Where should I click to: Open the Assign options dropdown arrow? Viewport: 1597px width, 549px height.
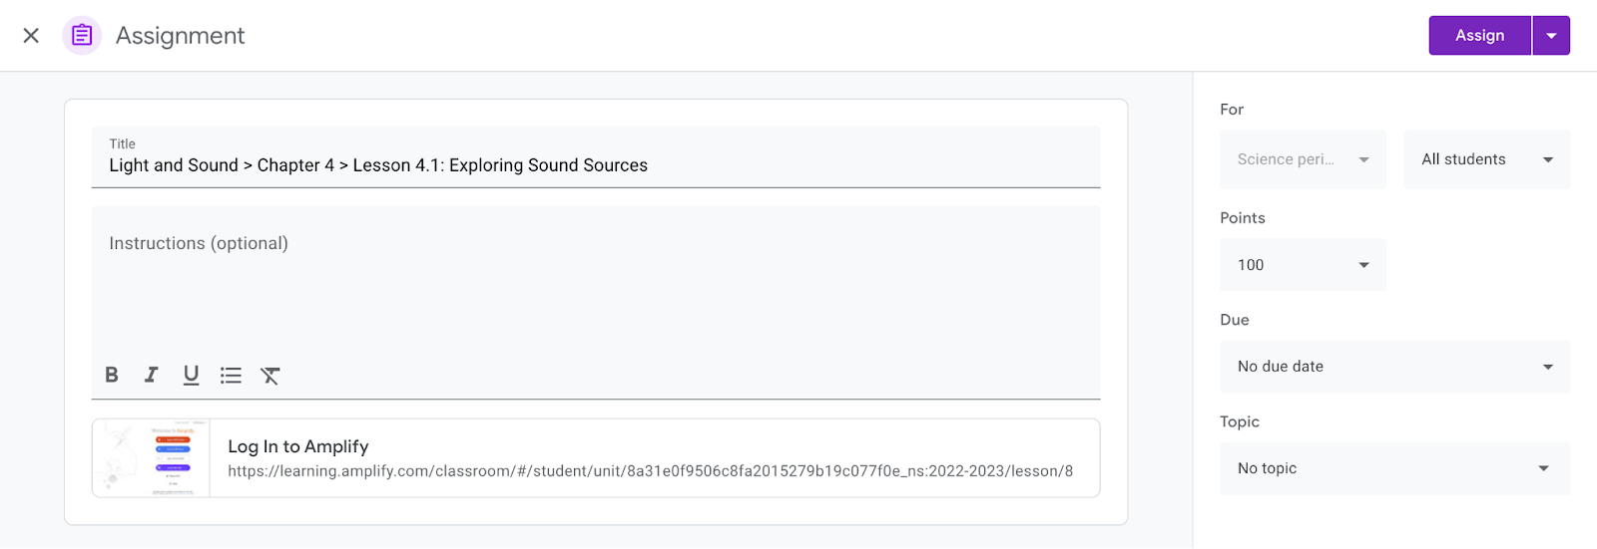(x=1551, y=36)
